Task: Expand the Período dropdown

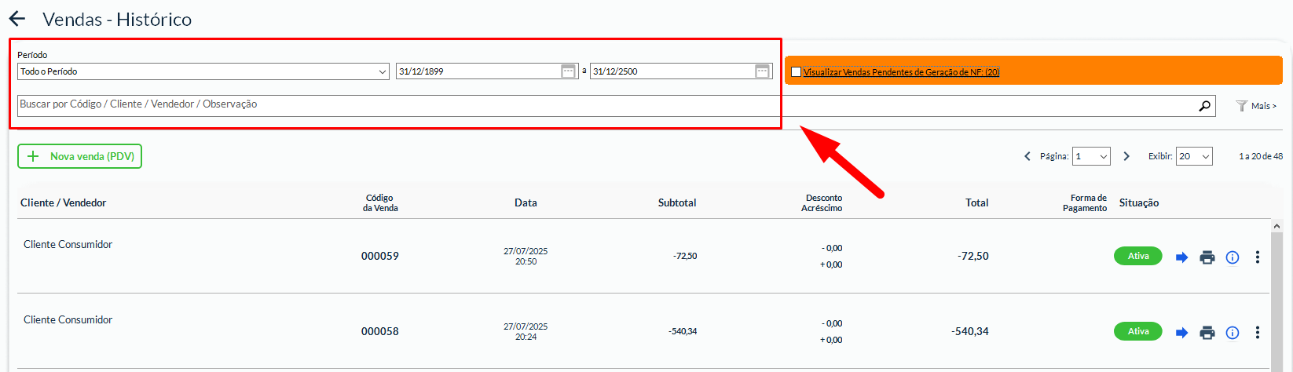Action: (x=203, y=71)
